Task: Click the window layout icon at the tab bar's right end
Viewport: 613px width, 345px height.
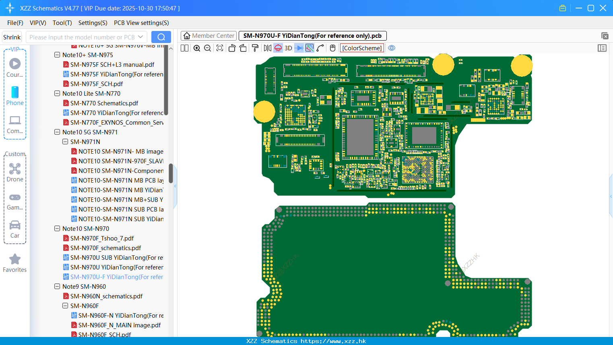Action: [605, 36]
